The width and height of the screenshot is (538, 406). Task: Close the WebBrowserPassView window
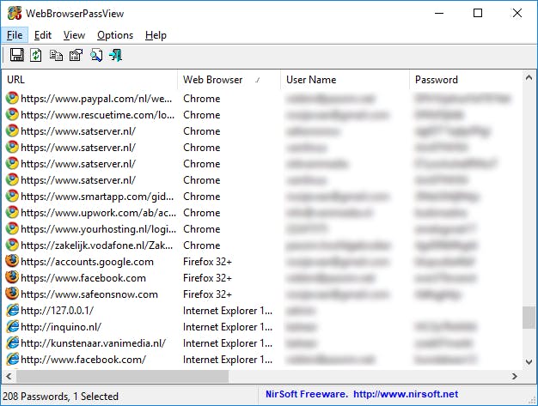[x=517, y=14]
